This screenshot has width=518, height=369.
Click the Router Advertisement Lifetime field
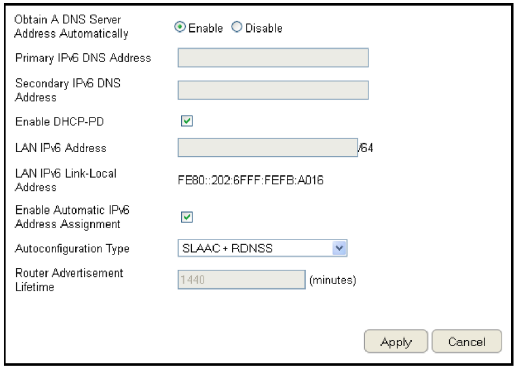241,280
